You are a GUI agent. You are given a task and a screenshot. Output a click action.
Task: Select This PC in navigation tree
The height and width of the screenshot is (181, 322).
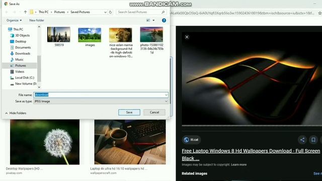(x=18, y=29)
